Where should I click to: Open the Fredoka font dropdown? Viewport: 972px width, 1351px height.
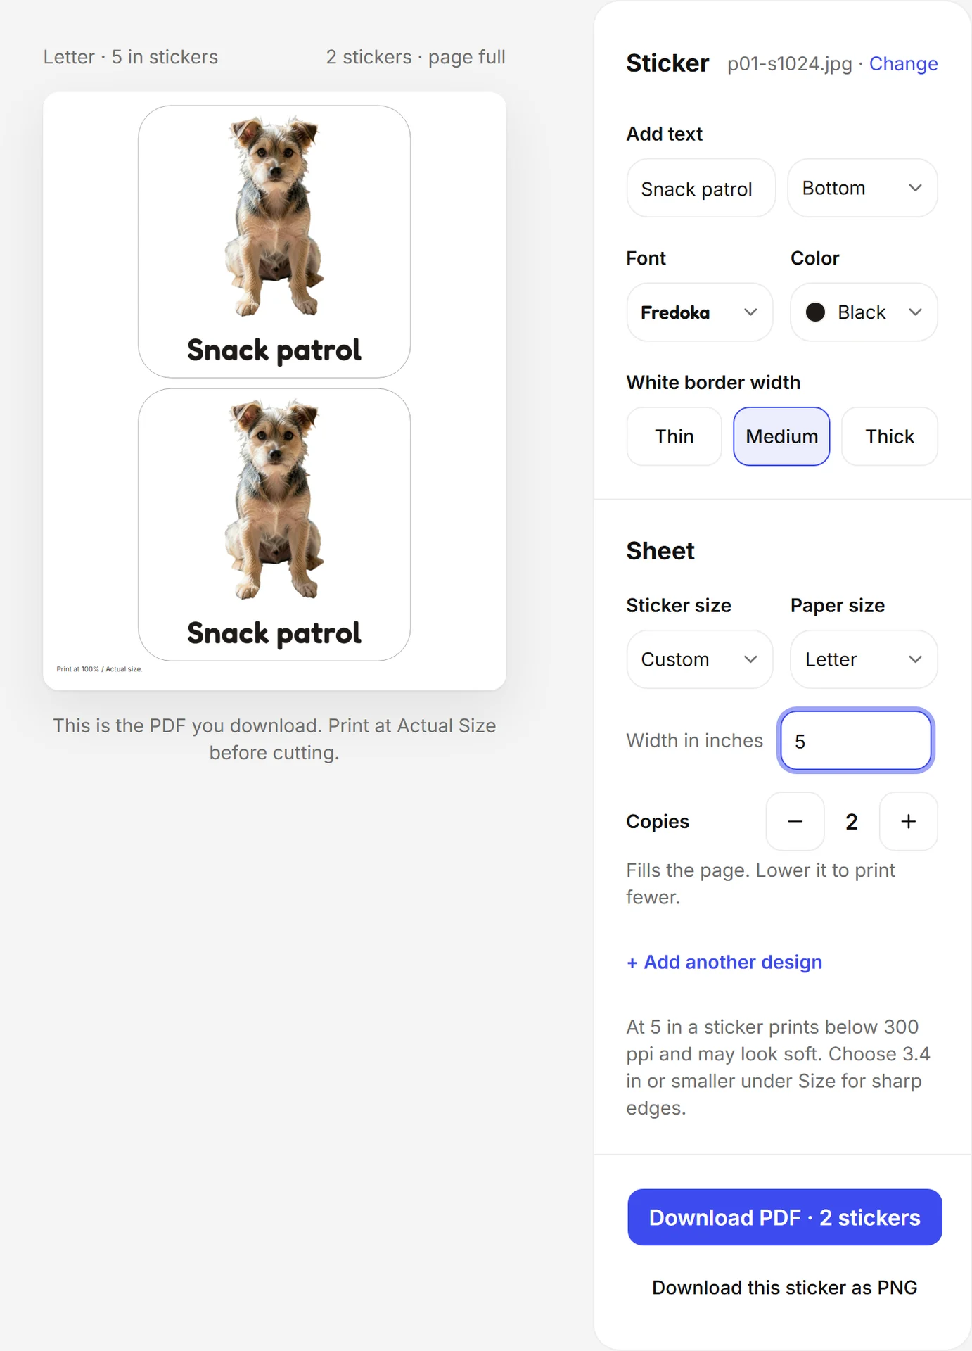point(699,312)
